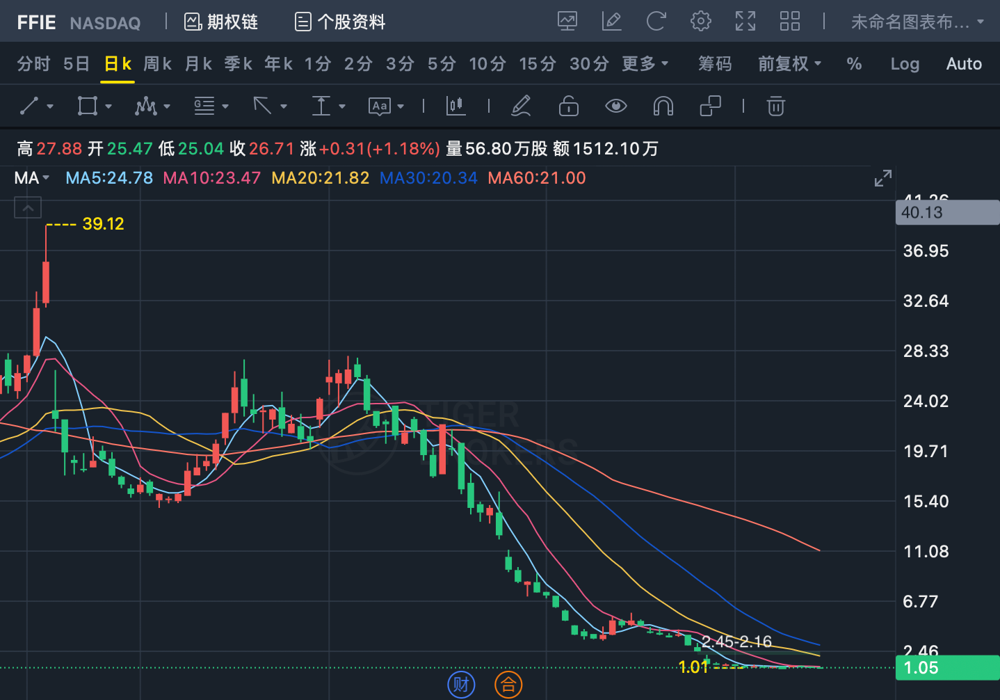Click the FFIE ticker symbol
Image resolution: width=1000 pixels, height=700 pixels.
click(x=36, y=23)
